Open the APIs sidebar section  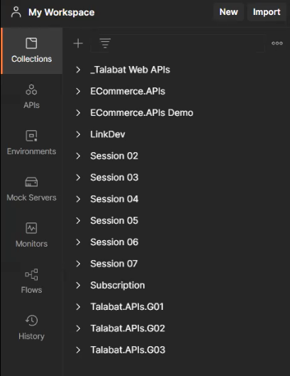(32, 97)
